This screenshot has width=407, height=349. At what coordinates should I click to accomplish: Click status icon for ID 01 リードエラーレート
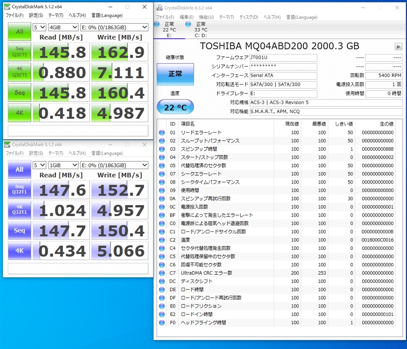(x=162, y=132)
